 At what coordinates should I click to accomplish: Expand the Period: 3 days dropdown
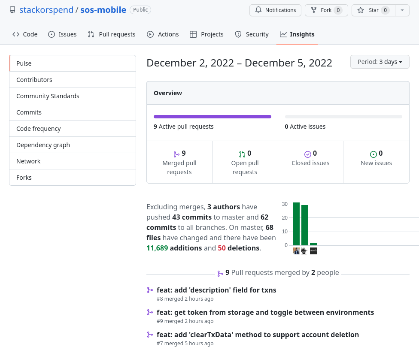click(380, 62)
